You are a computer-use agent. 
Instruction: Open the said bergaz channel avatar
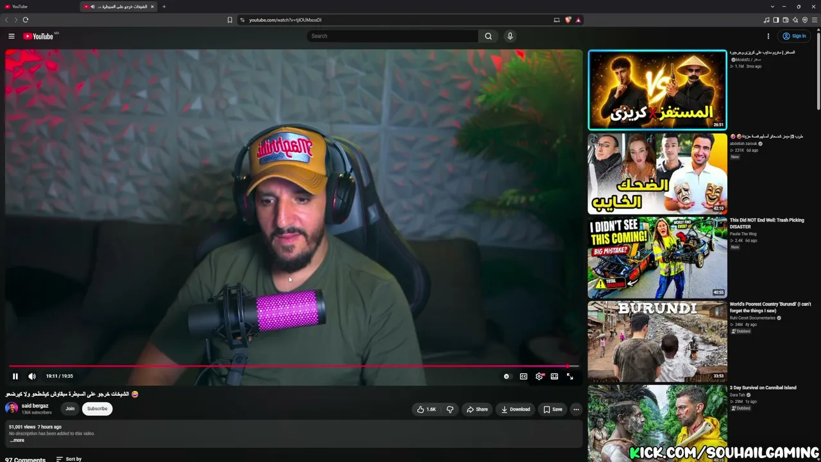click(12, 408)
